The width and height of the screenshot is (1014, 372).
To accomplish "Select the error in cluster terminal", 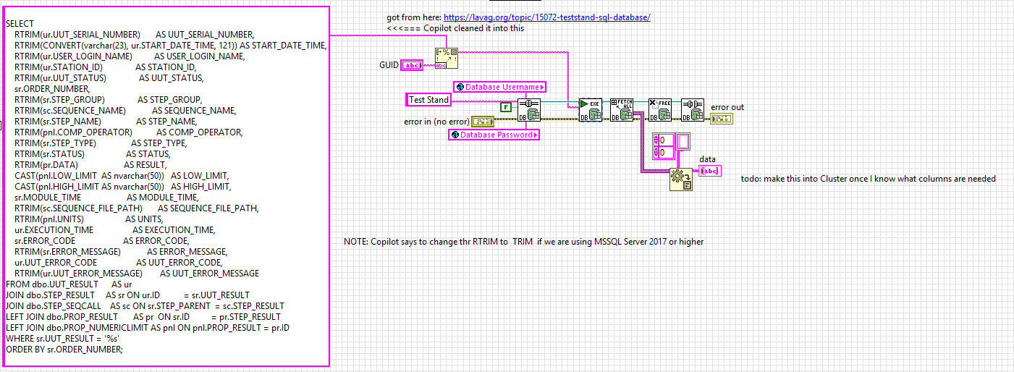I will [483, 122].
